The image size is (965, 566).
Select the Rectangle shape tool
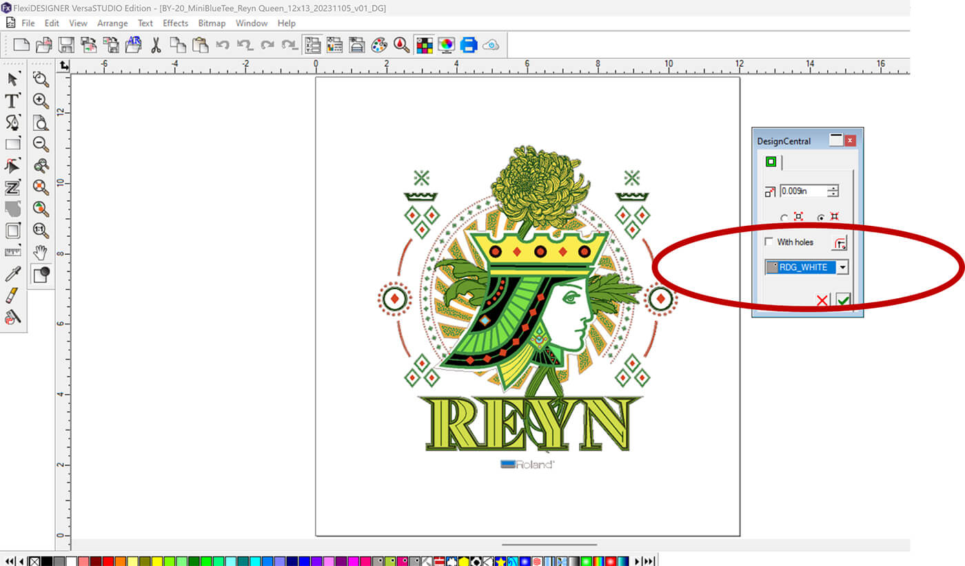pyautogui.click(x=13, y=144)
